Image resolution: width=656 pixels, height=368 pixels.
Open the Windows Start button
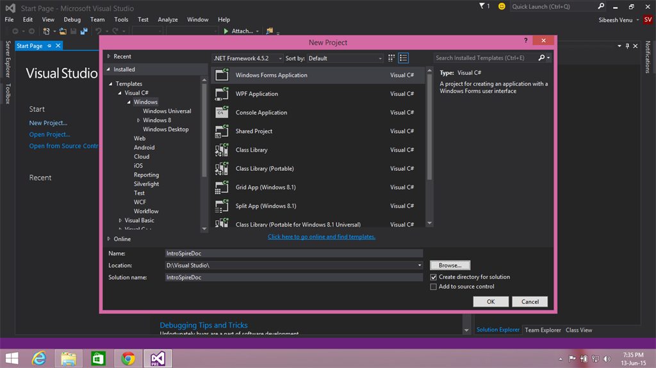tap(12, 358)
